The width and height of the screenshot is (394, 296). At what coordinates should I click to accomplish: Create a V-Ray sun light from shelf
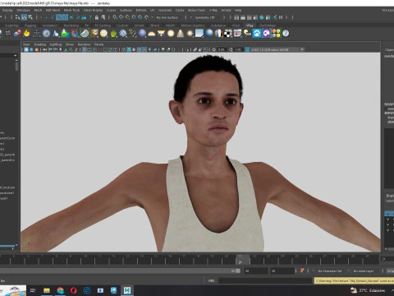[190, 34]
